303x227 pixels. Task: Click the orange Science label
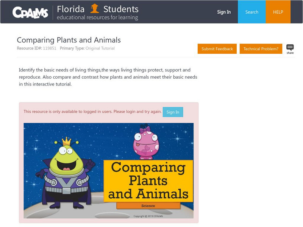point(148,206)
